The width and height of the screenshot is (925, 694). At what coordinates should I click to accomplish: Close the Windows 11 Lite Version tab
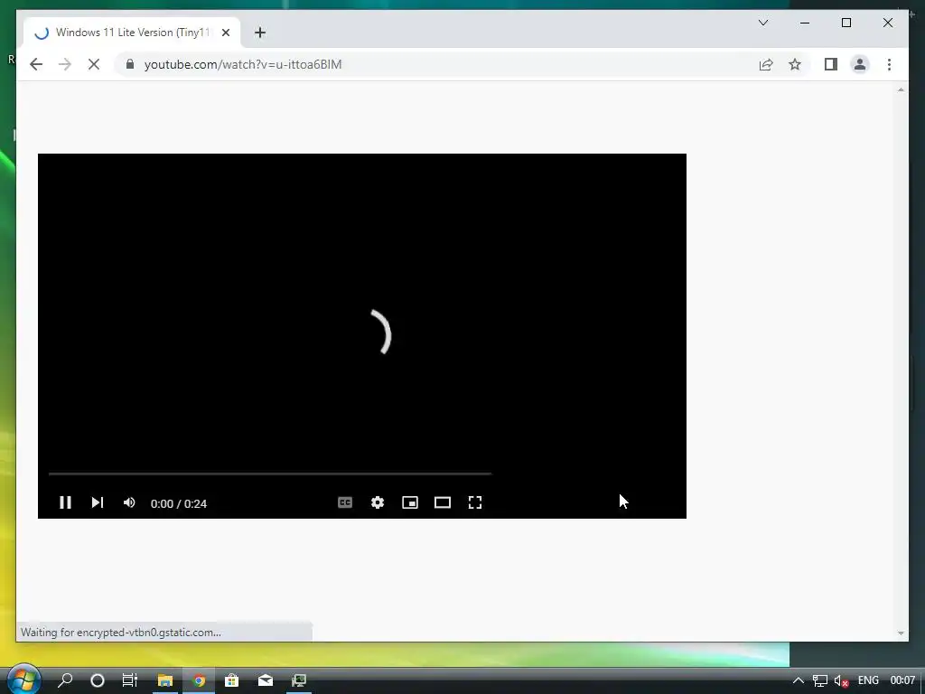pos(225,33)
